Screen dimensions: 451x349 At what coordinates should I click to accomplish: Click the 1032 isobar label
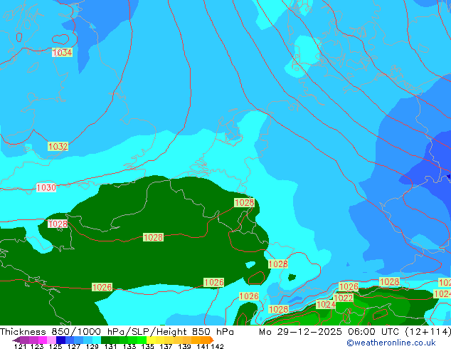(58, 146)
